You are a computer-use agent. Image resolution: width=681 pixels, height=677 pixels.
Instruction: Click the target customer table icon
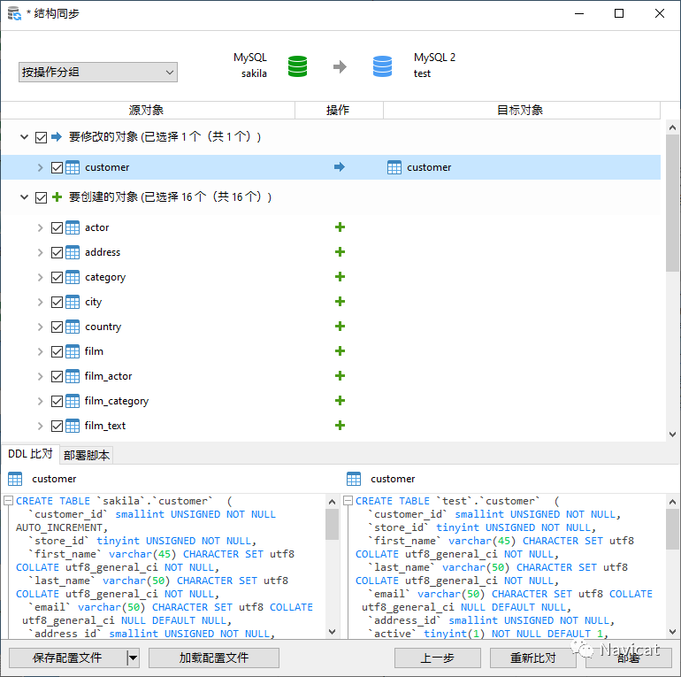[x=394, y=167]
